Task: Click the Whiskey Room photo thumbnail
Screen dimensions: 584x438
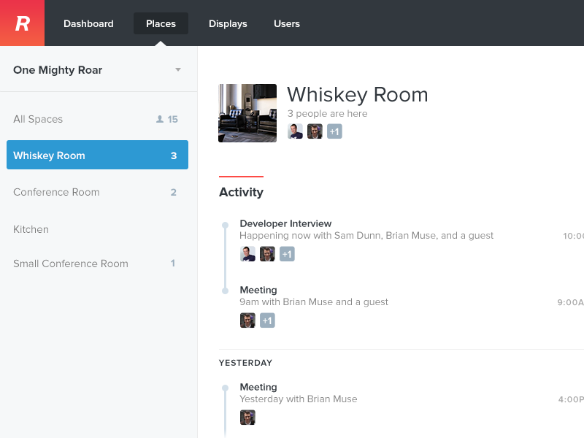Action: pyautogui.click(x=247, y=113)
